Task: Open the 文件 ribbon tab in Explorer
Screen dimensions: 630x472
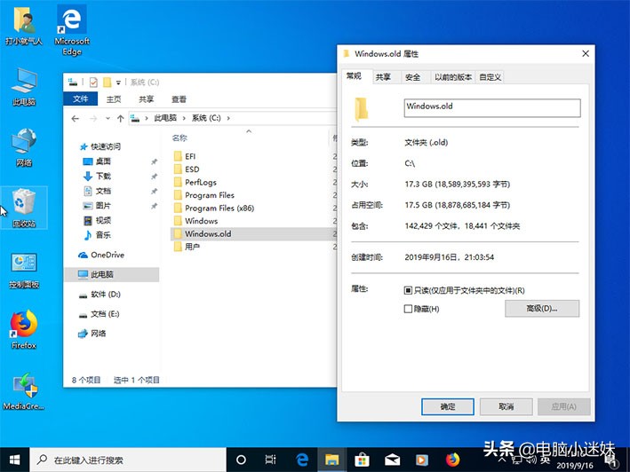Action: pos(80,98)
